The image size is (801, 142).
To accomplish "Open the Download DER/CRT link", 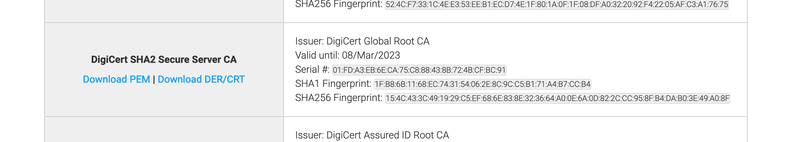I will (x=201, y=79).
